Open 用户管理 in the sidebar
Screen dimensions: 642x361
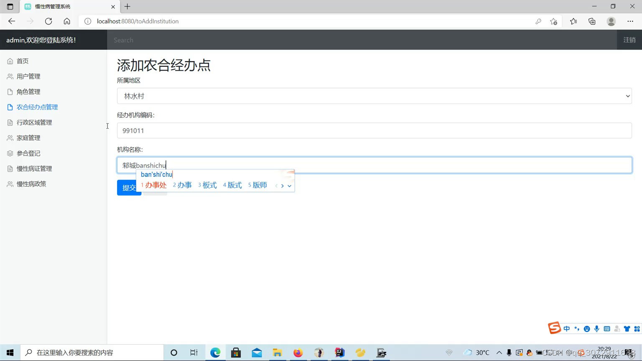coord(28,76)
